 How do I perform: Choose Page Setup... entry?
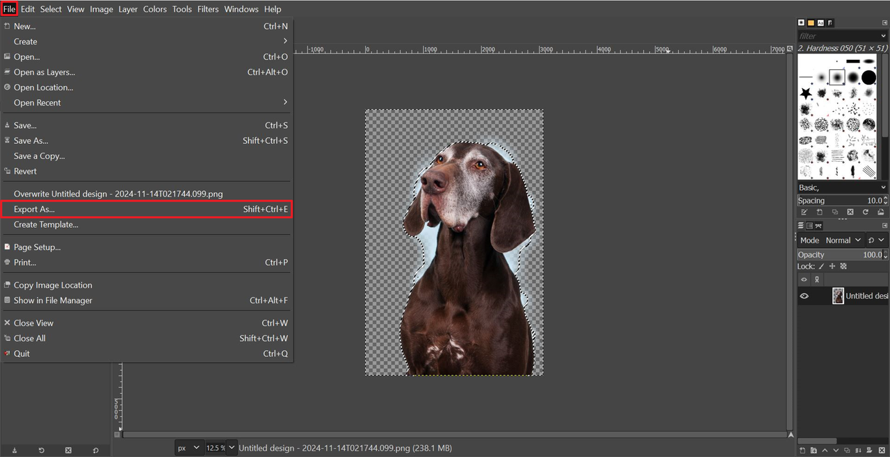click(x=147, y=247)
